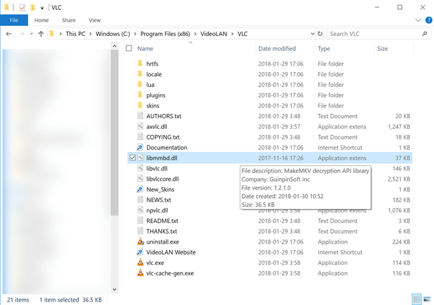Switch to large icons view
The height and width of the screenshot is (305, 434).
point(426,298)
